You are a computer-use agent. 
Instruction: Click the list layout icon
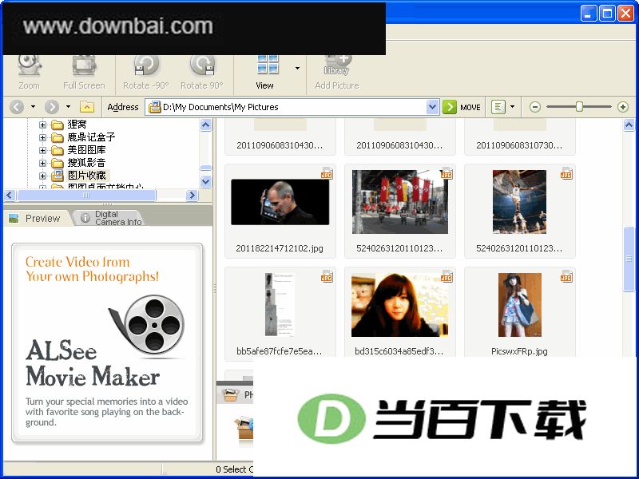498,107
